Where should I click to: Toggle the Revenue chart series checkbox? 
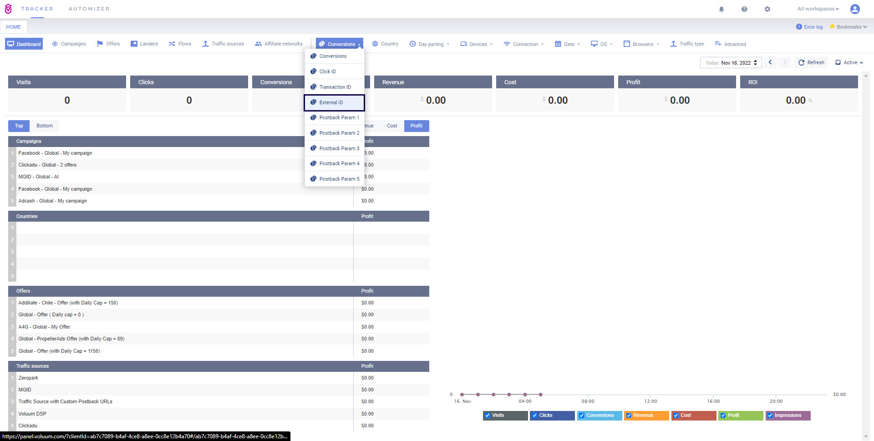coord(629,416)
